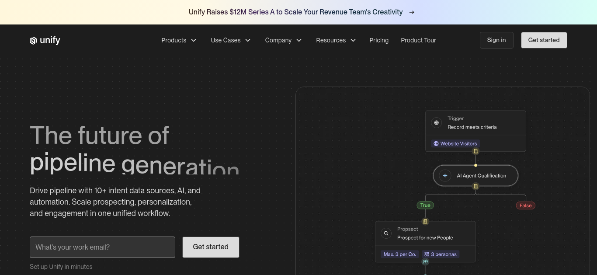Image resolution: width=597 pixels, height=275 pixels.
Task: Click the headline The future of
Action: tap(99, 135)
